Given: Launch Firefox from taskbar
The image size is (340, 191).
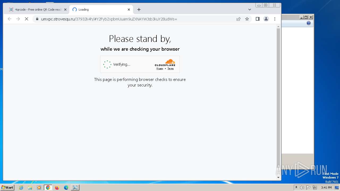Looking at the screenshot, I should point(57,188).
